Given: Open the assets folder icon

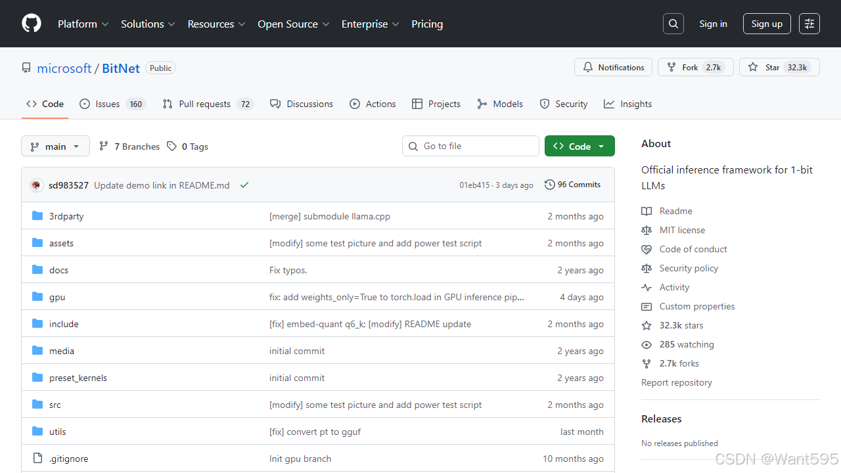Looking at the screenshot, I should tap(37, 243).
